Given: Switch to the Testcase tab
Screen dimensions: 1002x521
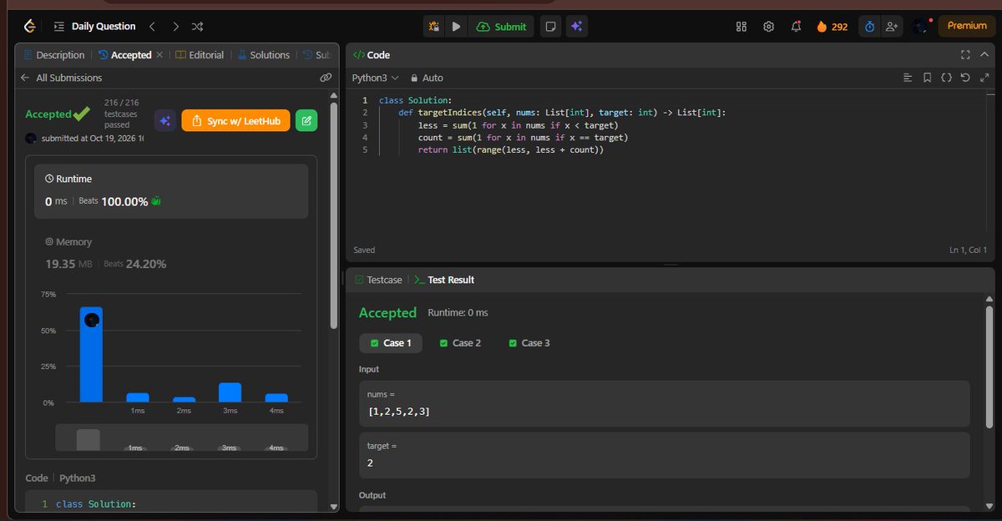Looking at the screenshot, I should (378, 280).
